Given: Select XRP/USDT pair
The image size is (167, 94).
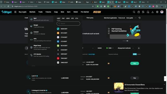Looking at the screenshot, I should 64,54.
